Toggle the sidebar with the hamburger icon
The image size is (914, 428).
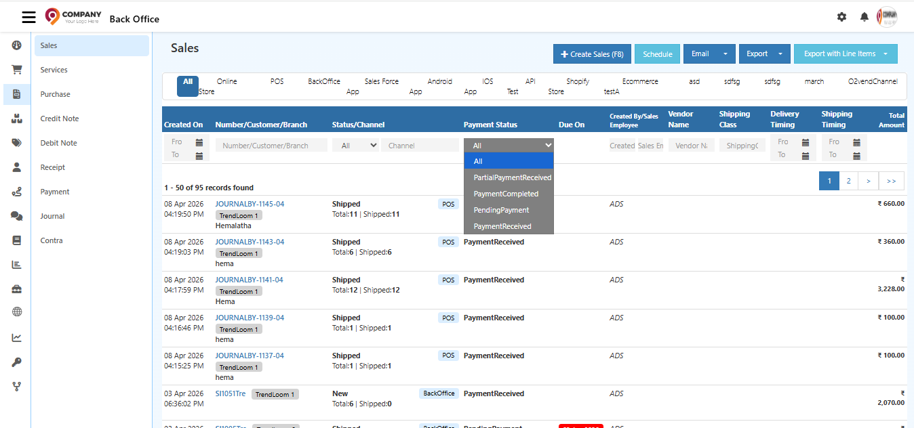point(28,17)
